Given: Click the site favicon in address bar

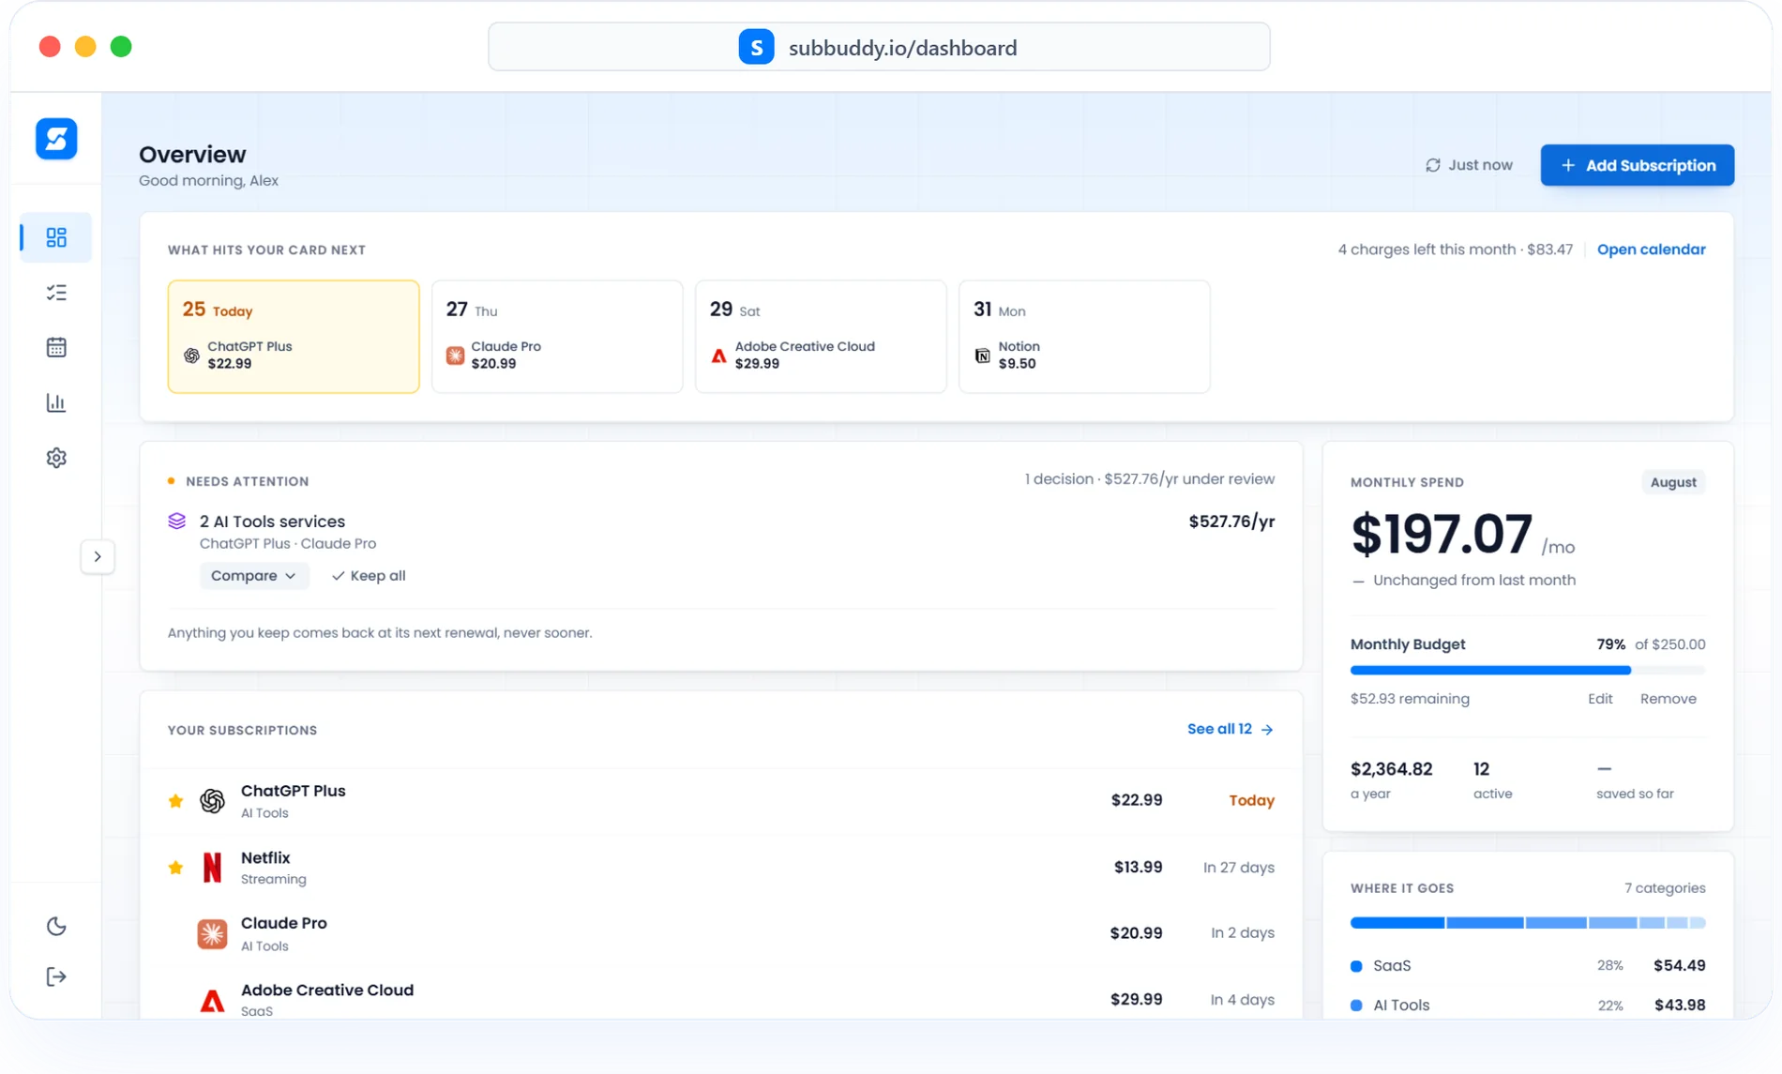Looking at the screenshot, I should 756,47.
